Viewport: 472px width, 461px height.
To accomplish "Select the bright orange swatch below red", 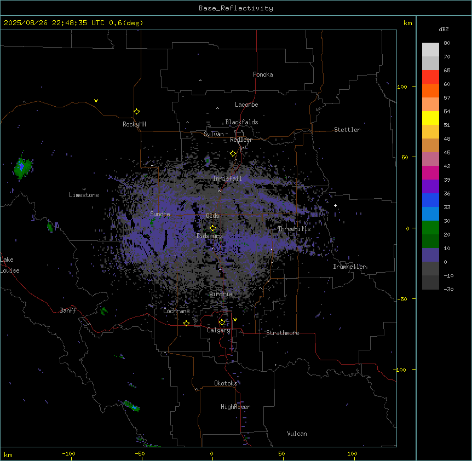I will [430, 90].
